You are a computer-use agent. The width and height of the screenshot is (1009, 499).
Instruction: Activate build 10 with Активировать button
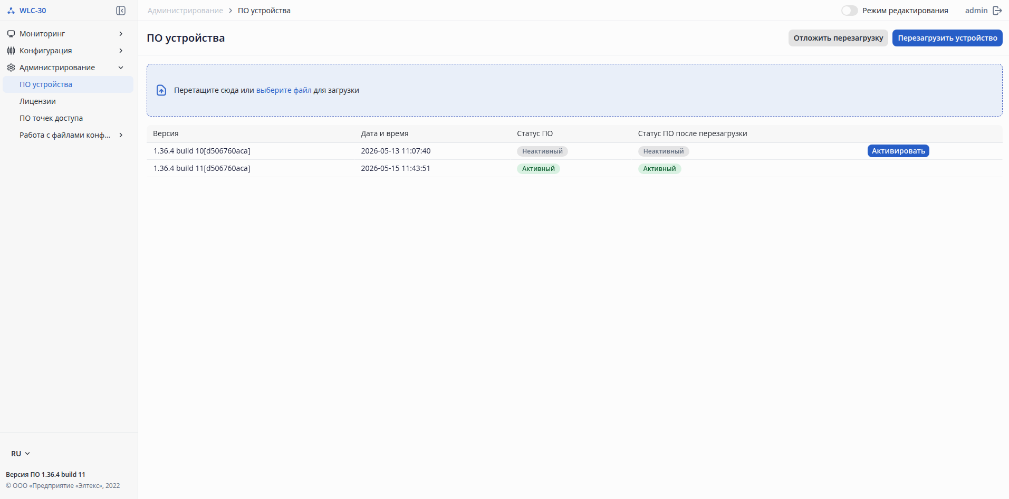click(x=898, y=151)
